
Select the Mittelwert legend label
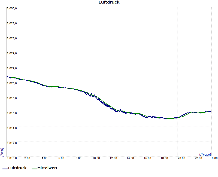[x=47, y=168]
